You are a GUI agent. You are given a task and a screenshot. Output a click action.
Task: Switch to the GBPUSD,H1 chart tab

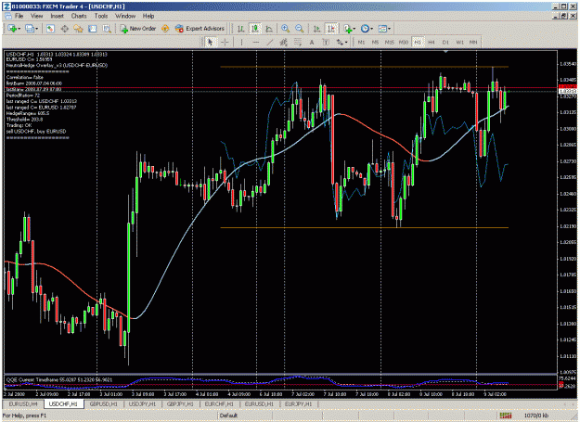click(104, 404)
